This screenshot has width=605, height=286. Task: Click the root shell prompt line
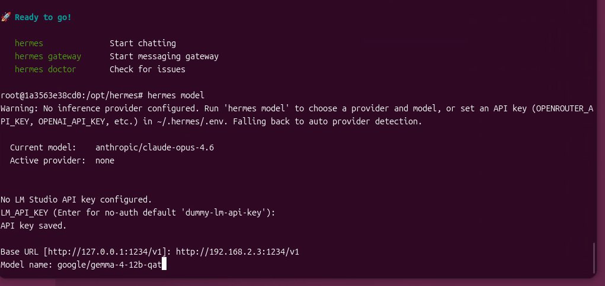pyautogui.click(x=103, y=95)
